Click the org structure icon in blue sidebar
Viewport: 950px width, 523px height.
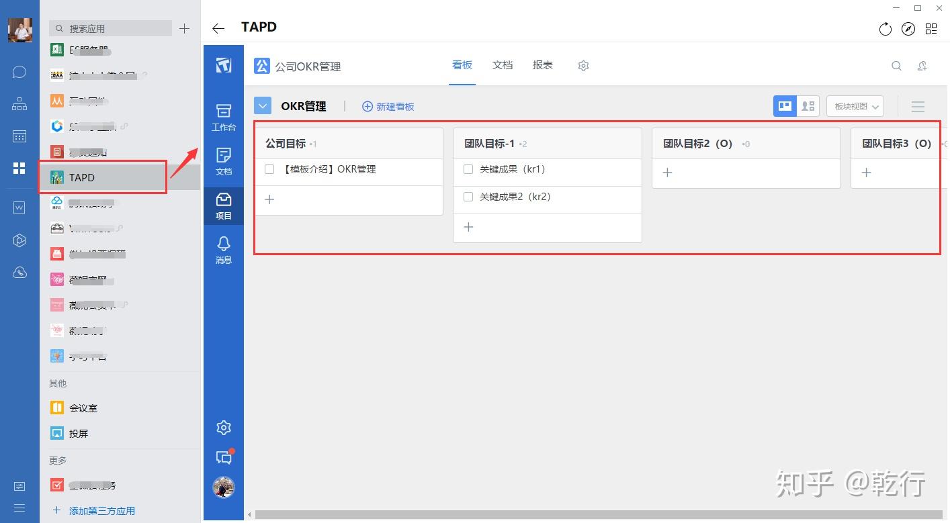click(x=19, y=103)
